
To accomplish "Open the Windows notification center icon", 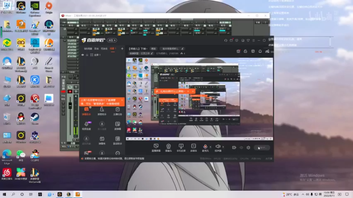I will coord(347,194).
